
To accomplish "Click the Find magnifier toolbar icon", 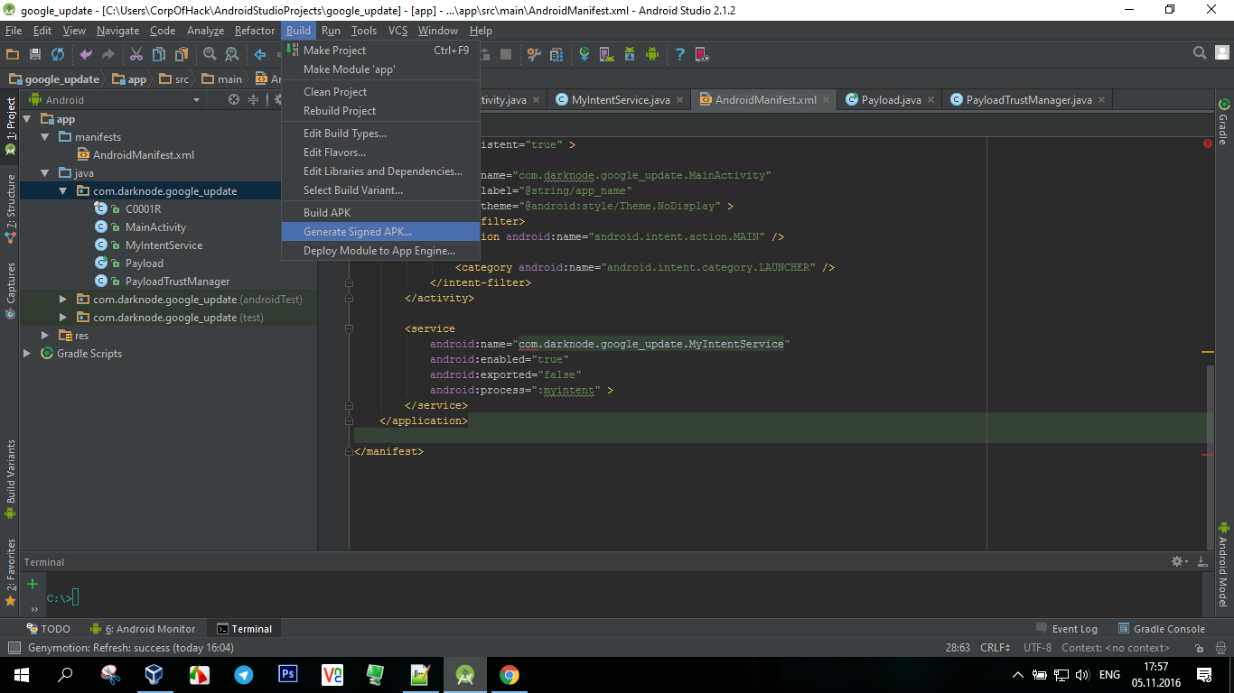I will pyautogui.click(x=210, y=54).
